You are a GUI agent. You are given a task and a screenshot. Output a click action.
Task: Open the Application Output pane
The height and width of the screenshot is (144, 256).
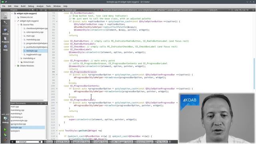point(80,142)
